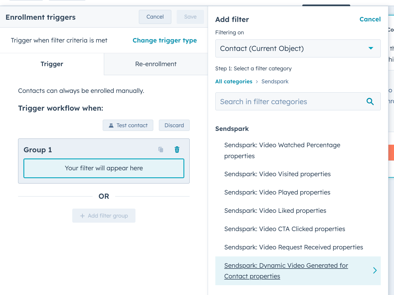The image size is (394, 295).
Task: Click the Save button
Action: point(190,17)
